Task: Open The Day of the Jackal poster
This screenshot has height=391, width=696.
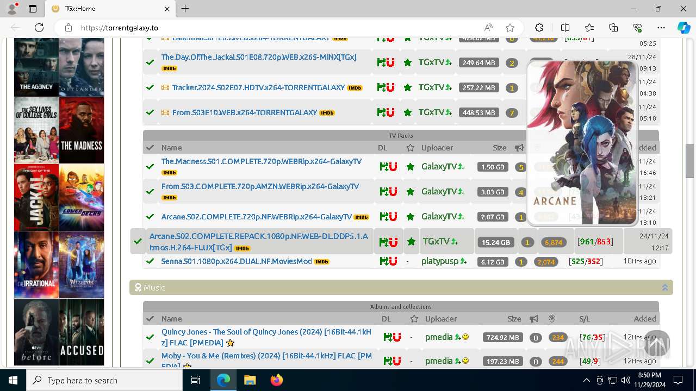Action: [x=36, y=198]
